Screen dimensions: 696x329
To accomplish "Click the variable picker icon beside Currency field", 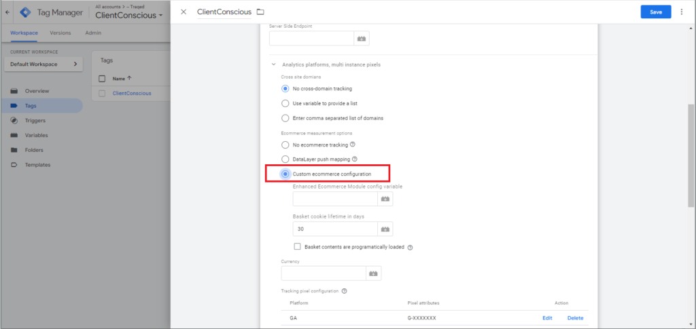I will click(x=372, y=273).
